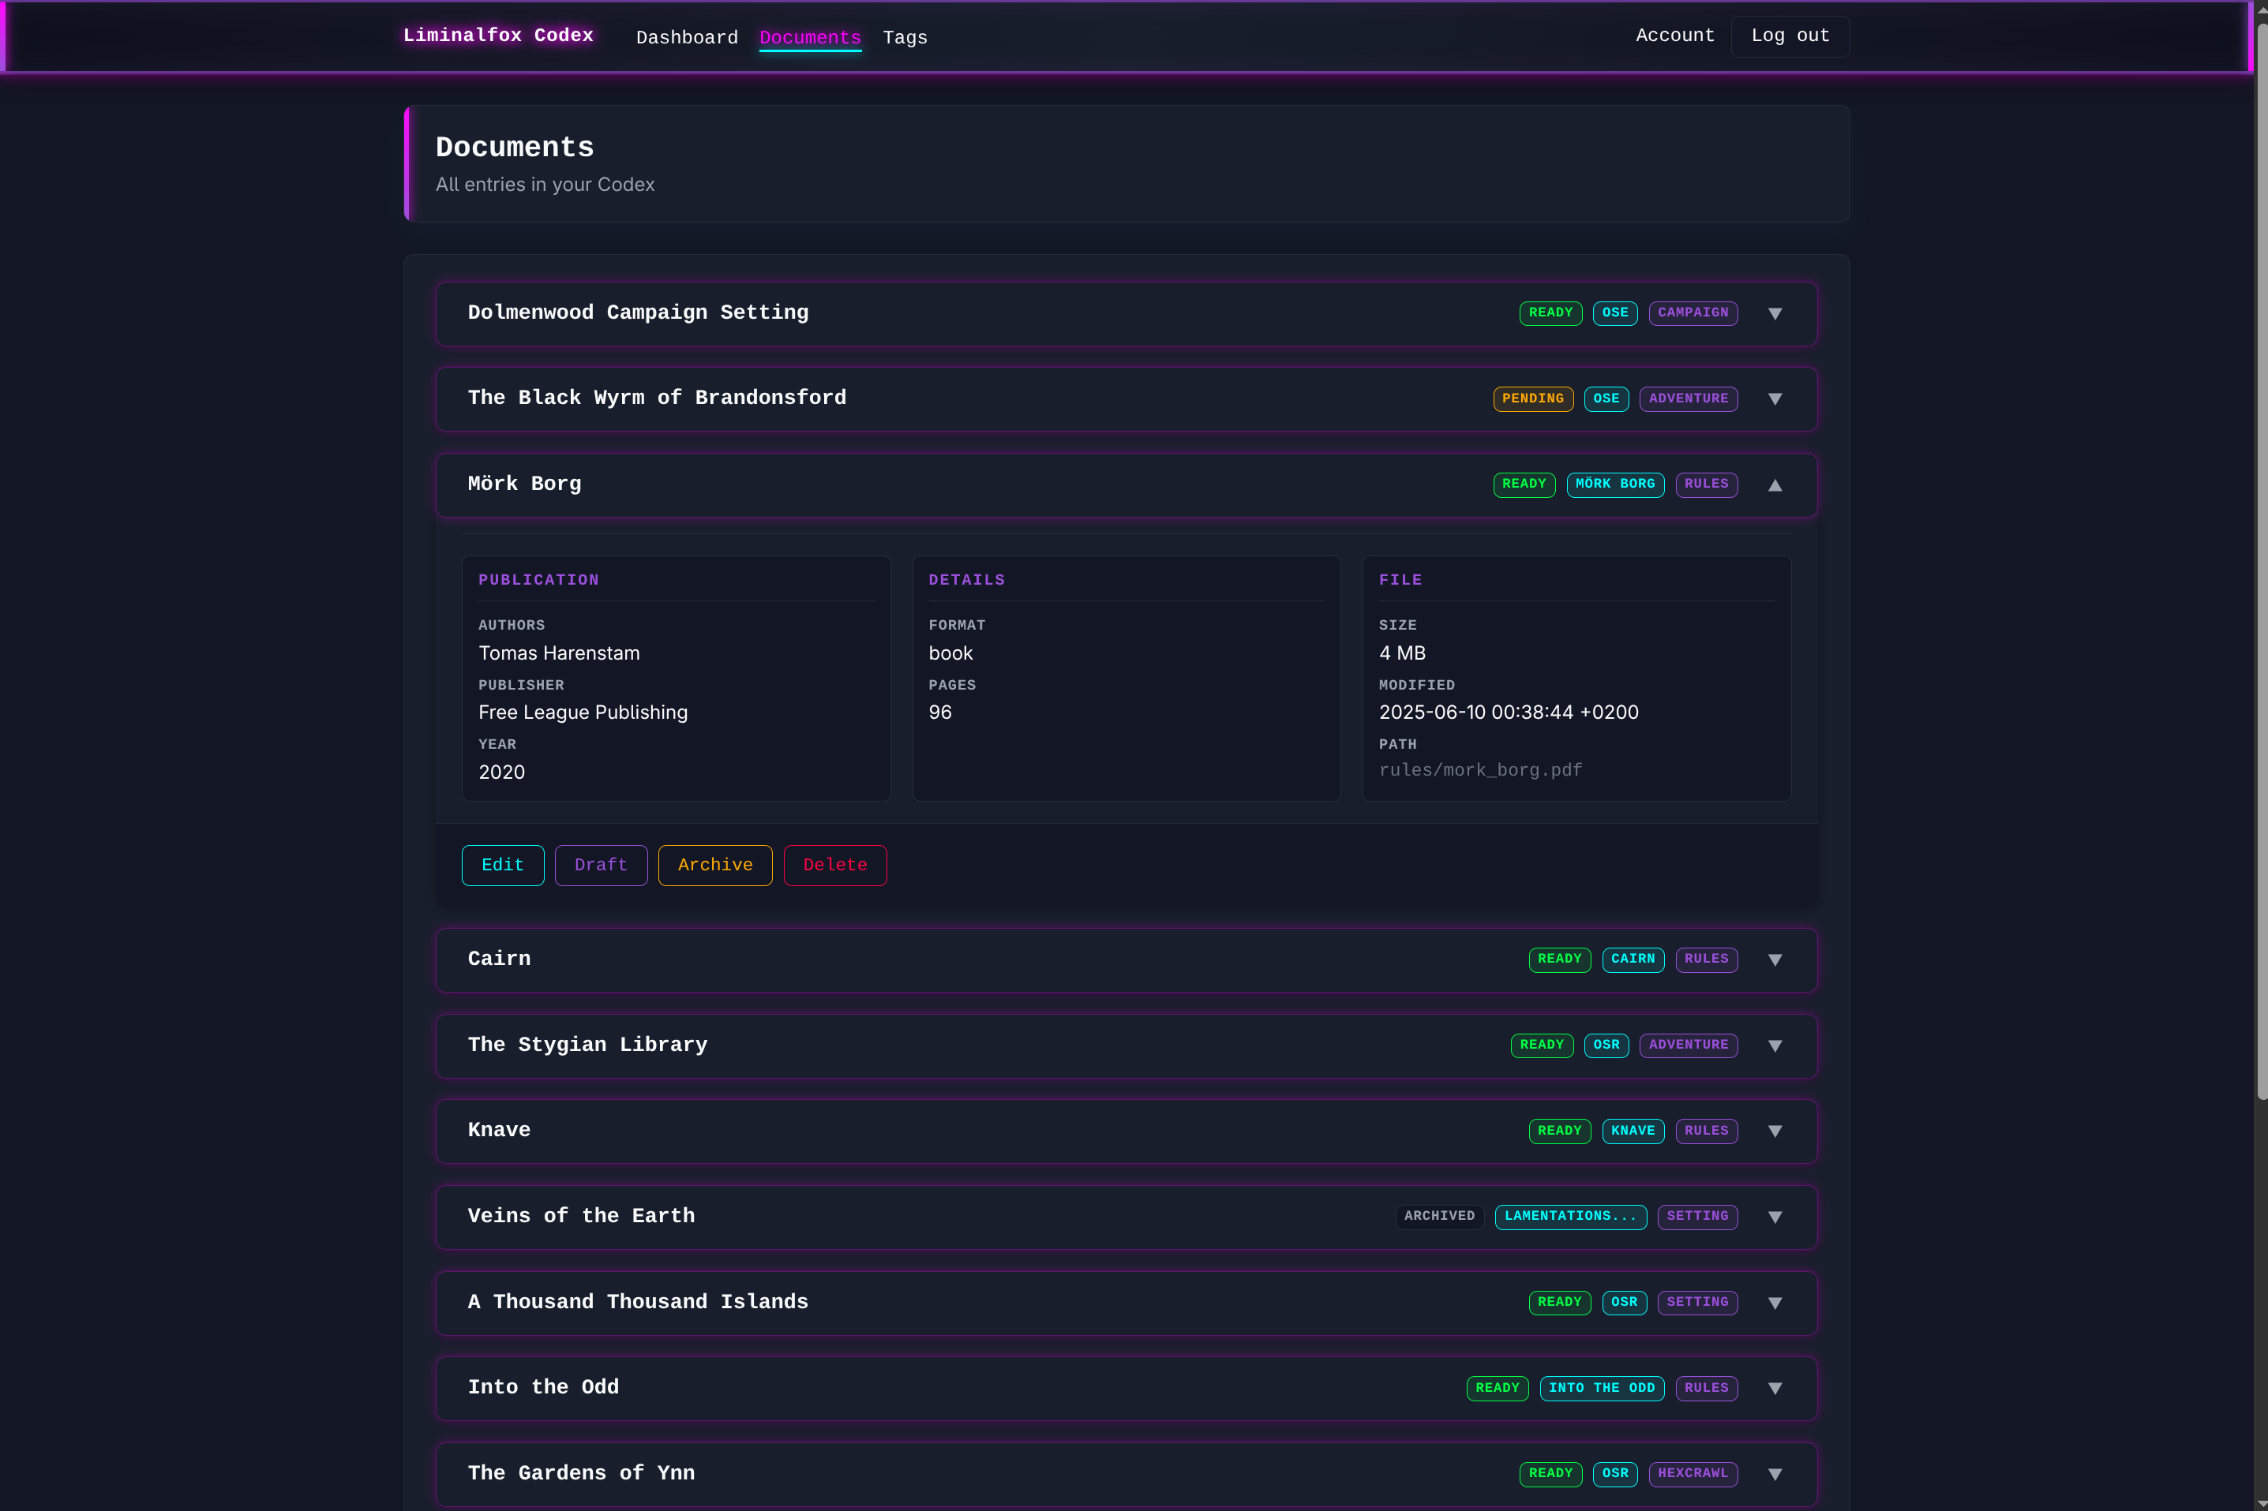Click ADVENTURE tag on Stygian Library row

point(1688,1045)
